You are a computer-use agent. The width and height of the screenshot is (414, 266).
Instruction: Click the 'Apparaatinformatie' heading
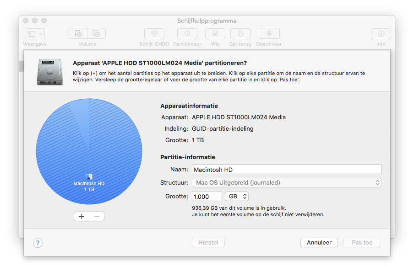(189, 106)
